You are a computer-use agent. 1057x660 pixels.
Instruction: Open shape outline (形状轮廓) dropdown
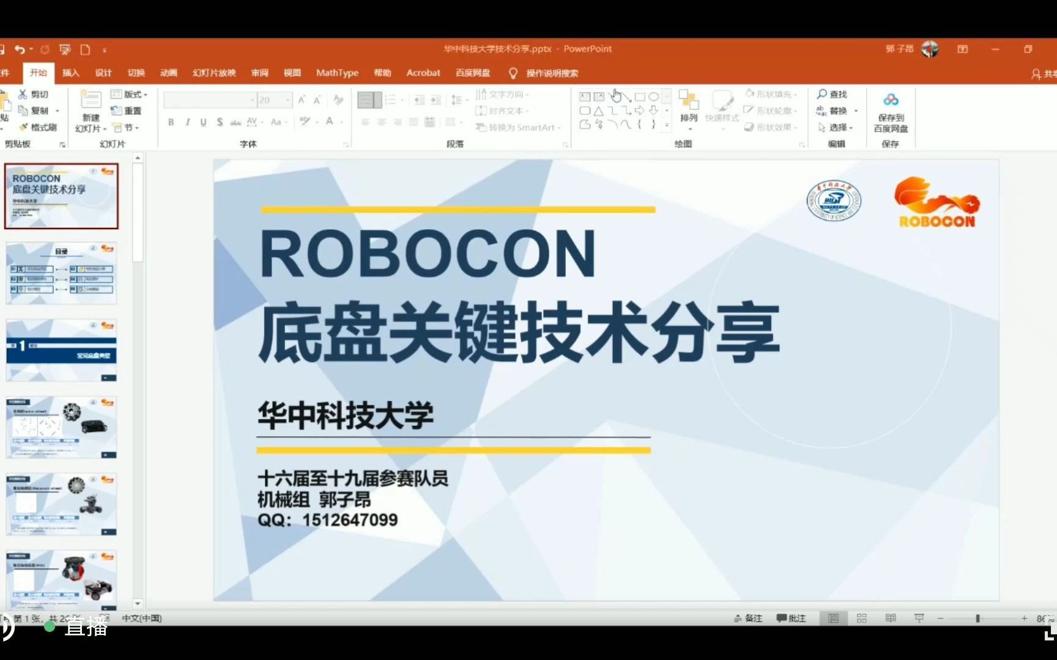click(771, 111)
